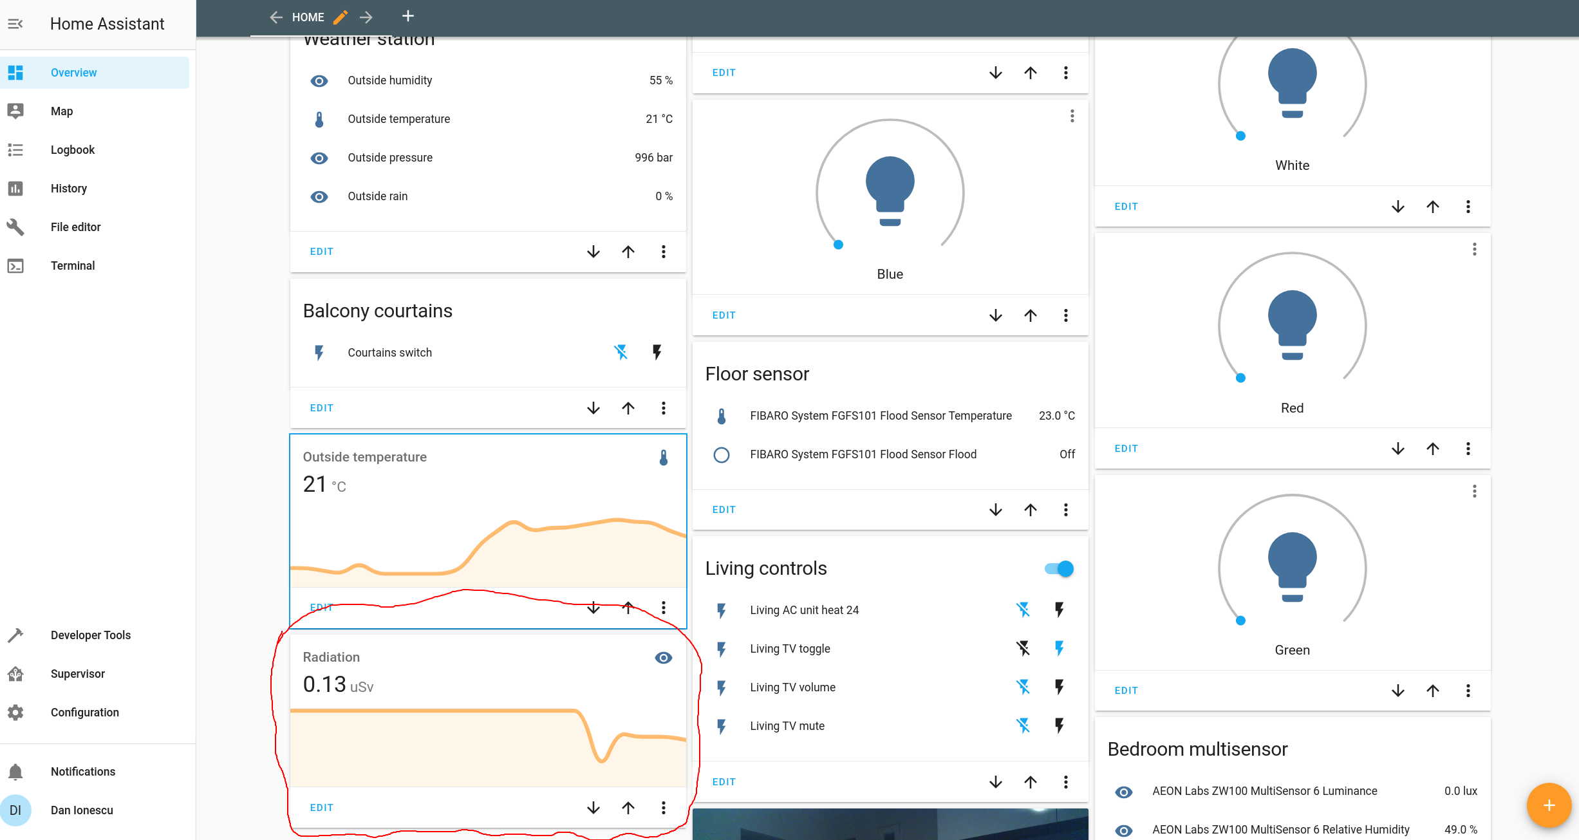Toggle the Living controls group switch

coord(1059,568)
